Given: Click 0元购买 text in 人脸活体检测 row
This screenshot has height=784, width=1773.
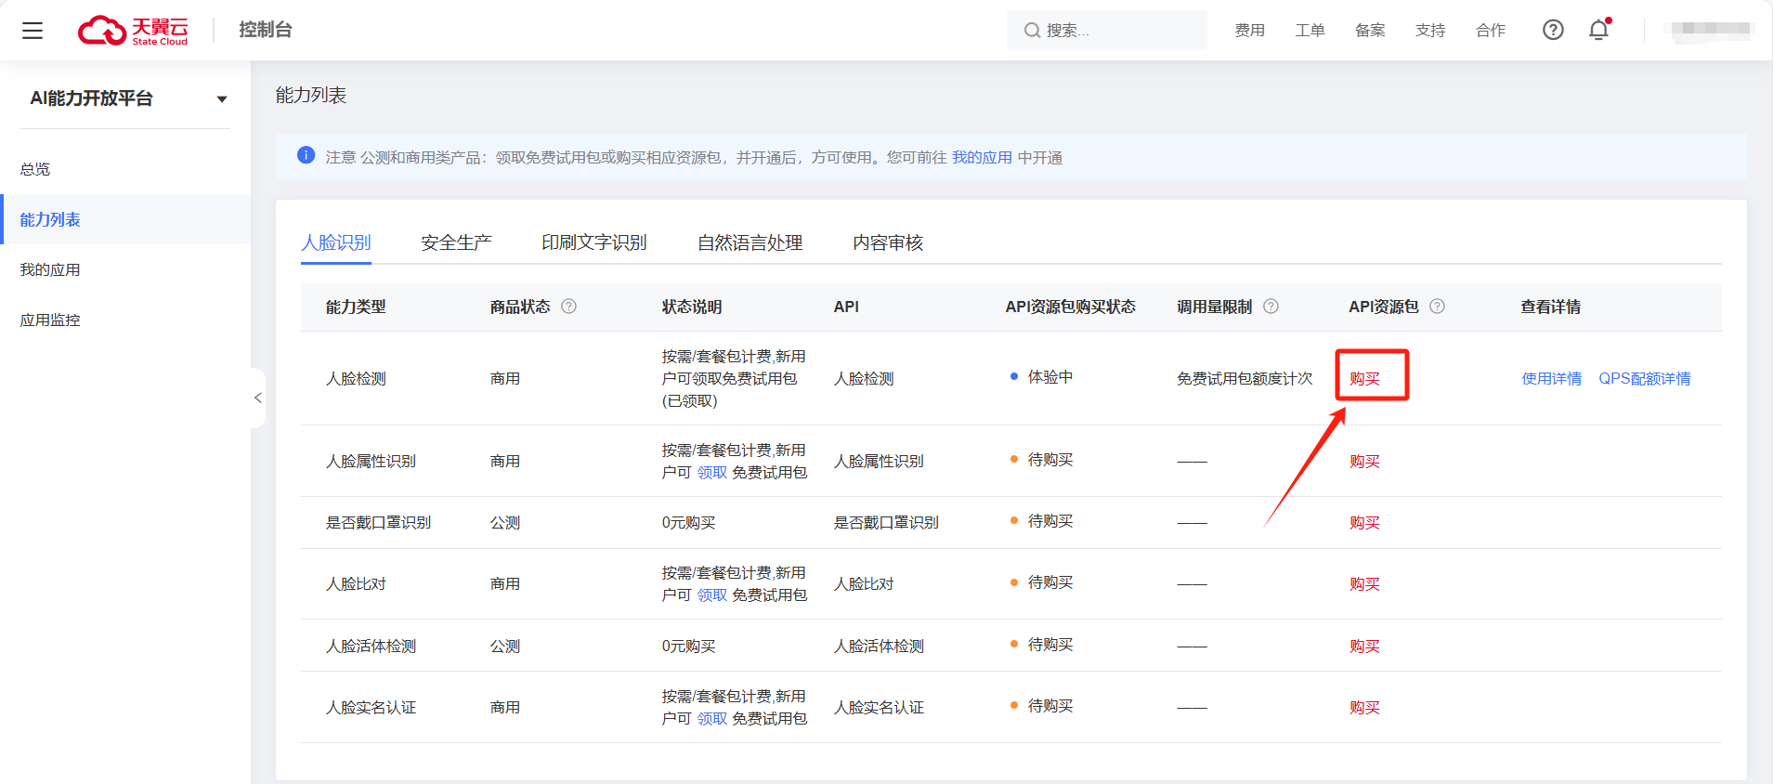Looking at the screenshot, I should pyautogui.click(x=688, y=646).
